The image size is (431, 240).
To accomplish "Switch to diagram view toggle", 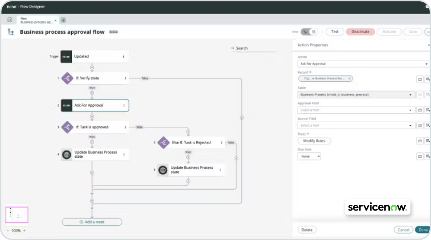I will [x=305, y=32].
